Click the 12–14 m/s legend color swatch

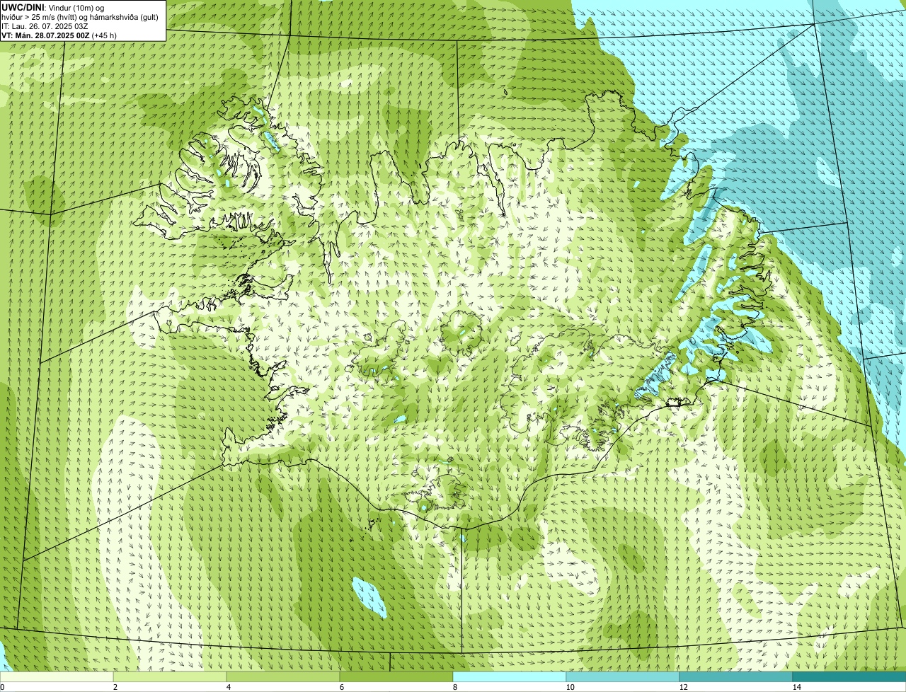[736, 676]
